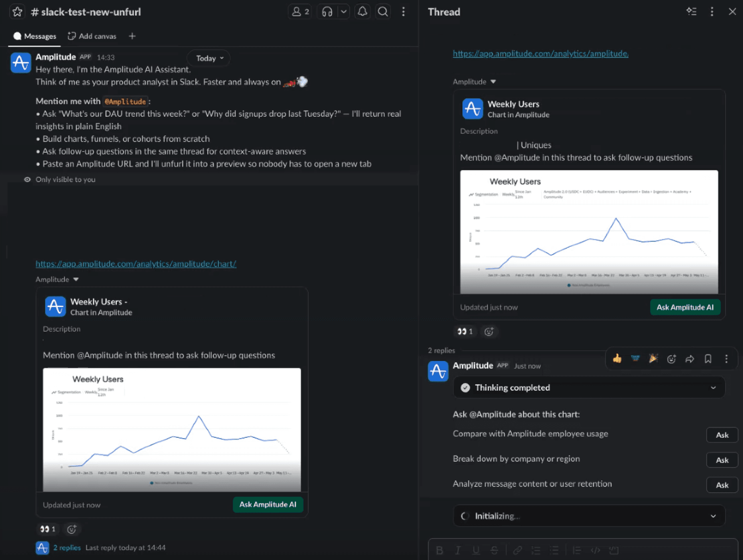
Task: Collapse the Amplitude attachment in thread
Action: (x=493, y=82)
